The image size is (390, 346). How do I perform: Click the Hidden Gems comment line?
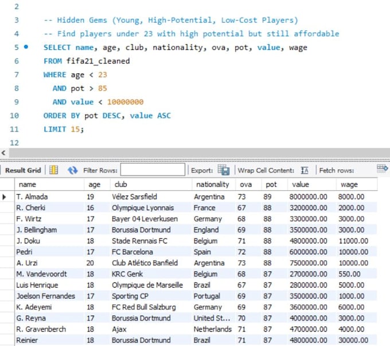coord(171,20)
